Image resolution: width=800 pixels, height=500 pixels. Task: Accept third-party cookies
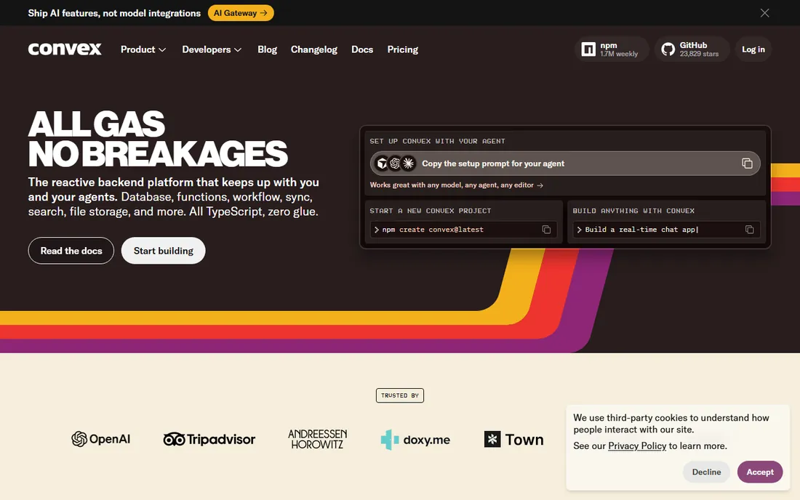pos(760,472)
